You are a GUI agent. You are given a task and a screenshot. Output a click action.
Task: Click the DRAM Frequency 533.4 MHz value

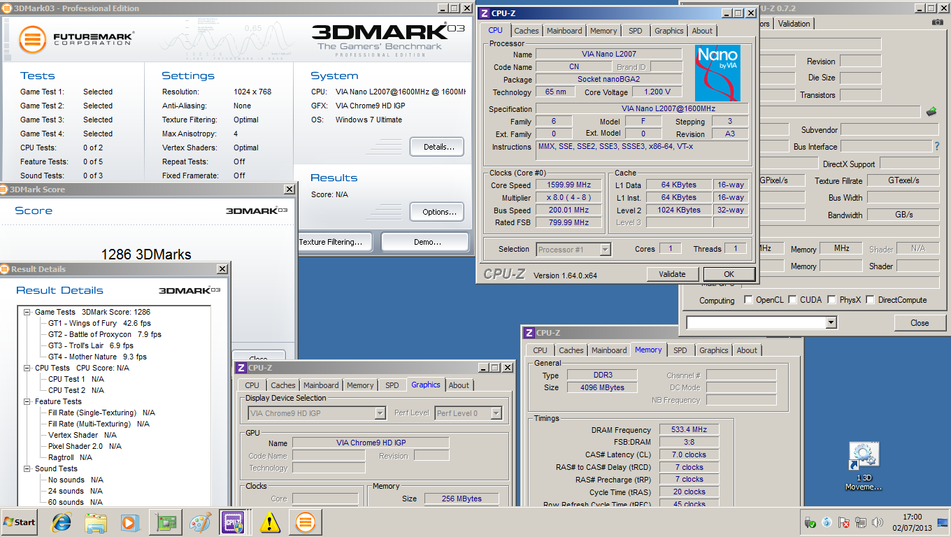(x=688, y=430)
